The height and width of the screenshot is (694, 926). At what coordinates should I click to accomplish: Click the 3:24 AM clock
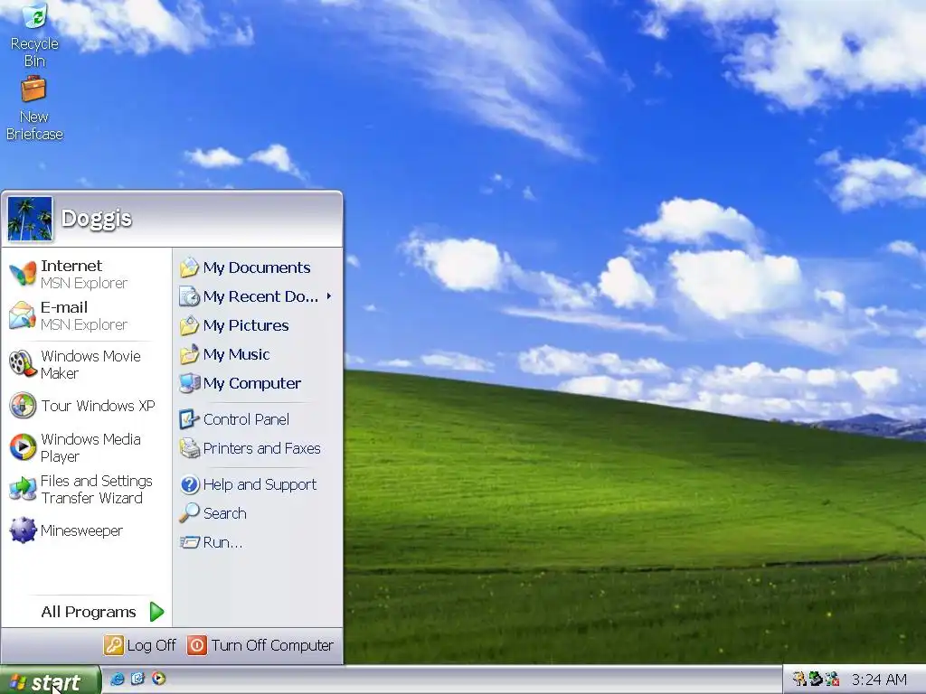(879, 680)
